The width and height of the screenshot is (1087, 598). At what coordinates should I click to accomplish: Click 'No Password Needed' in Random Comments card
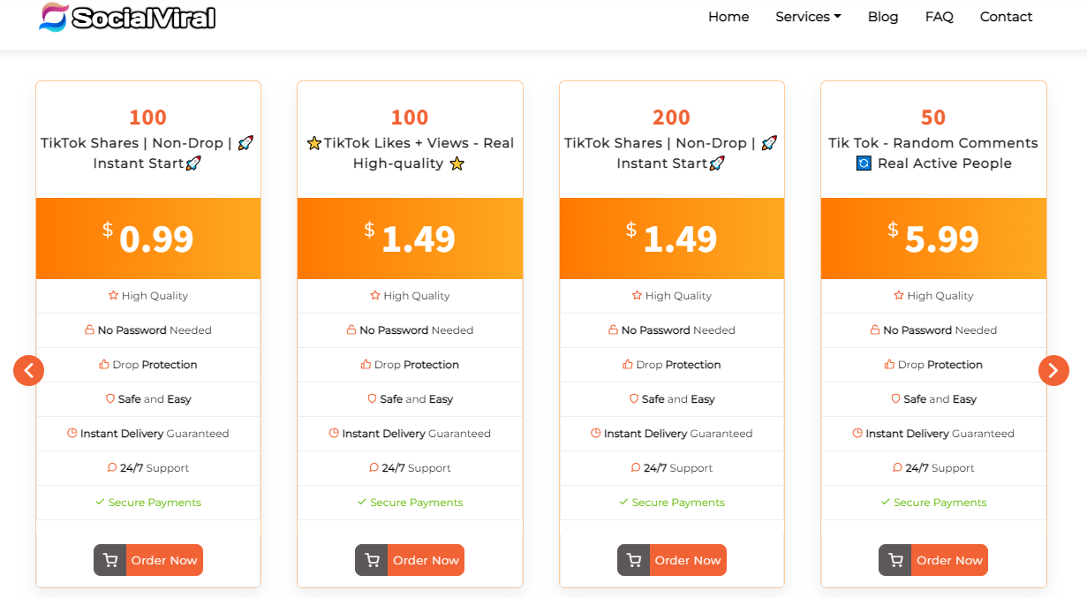tap(940, 330)
